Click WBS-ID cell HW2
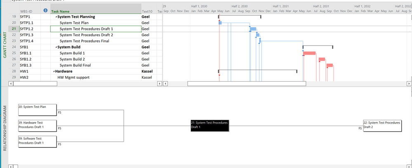412x168 pixels. (x=30, y=77)
